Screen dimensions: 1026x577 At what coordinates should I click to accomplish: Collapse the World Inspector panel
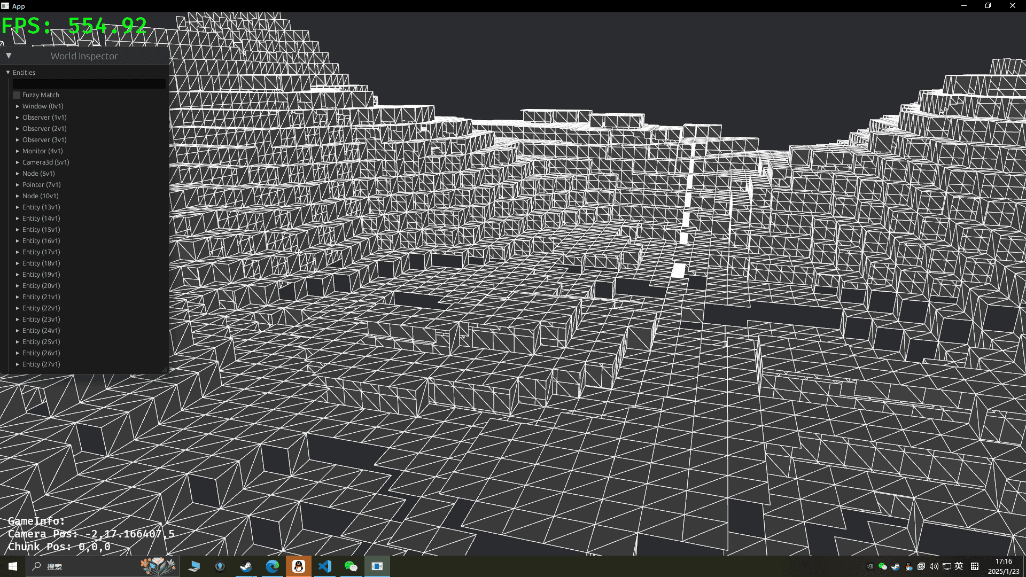pos(9,56)
